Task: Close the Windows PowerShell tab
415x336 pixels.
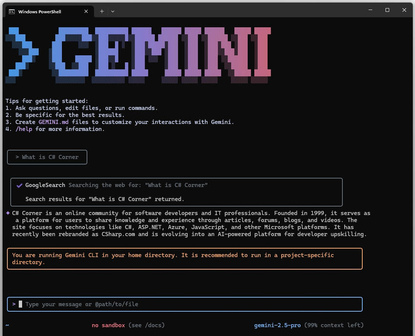Action: point(86,11)
